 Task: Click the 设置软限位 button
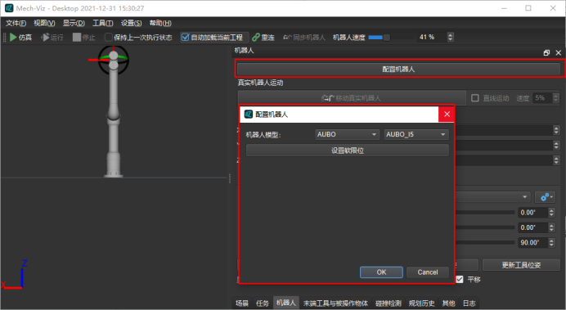pos(348,151)
